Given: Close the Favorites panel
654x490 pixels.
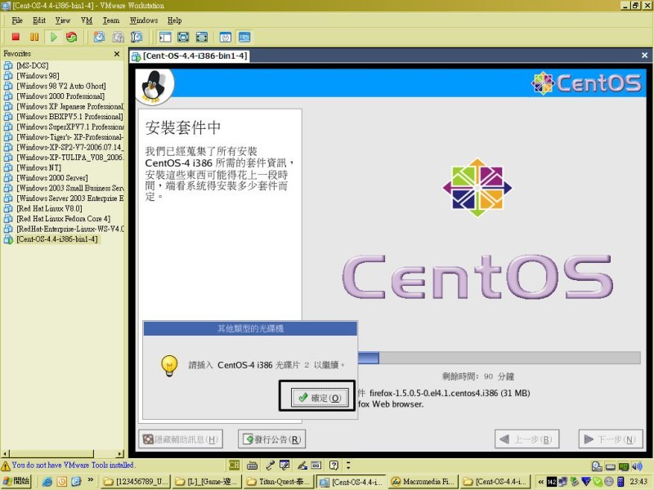Looking at the screenshot, I should (x=117, y=54).
